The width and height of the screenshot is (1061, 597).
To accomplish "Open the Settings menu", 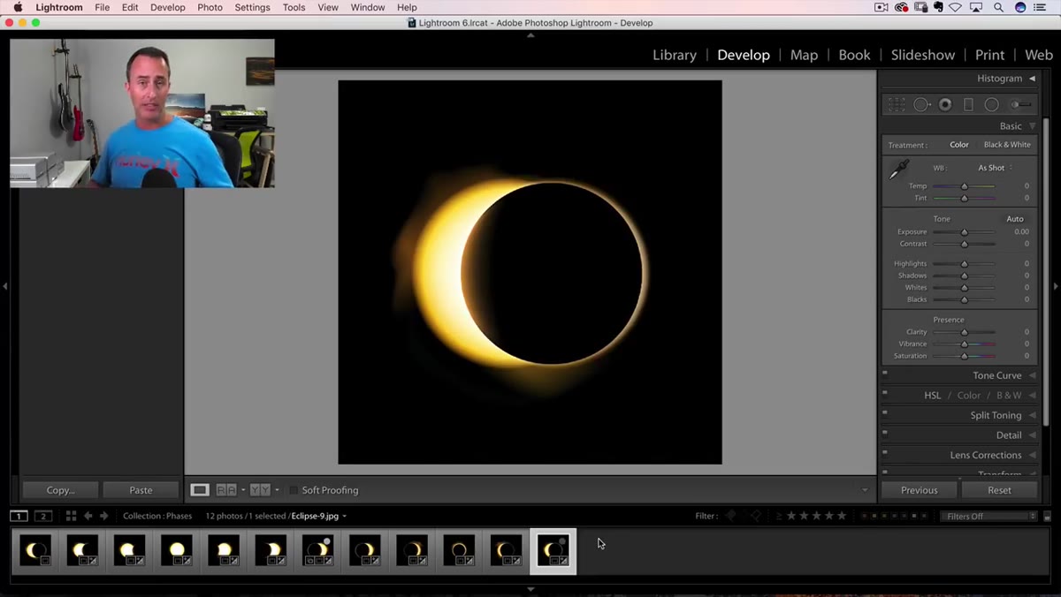I will pos(252,7).
